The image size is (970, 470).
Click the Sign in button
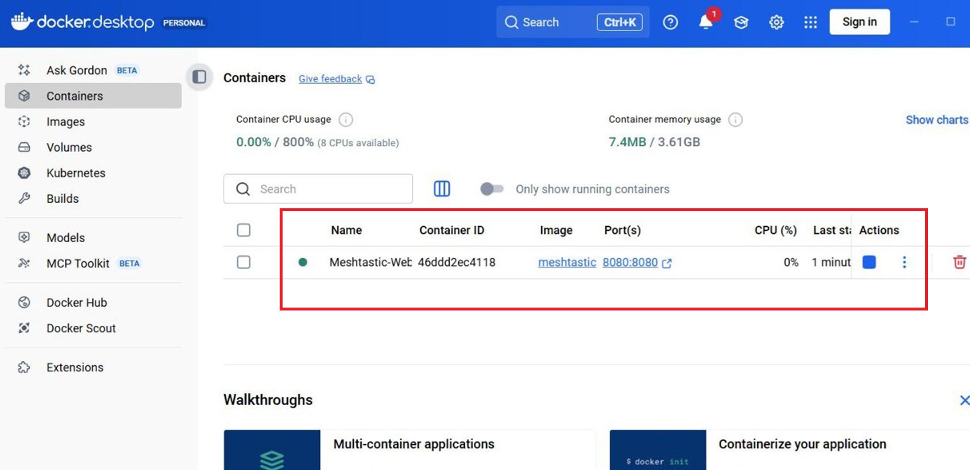click(x=860, y=22)
